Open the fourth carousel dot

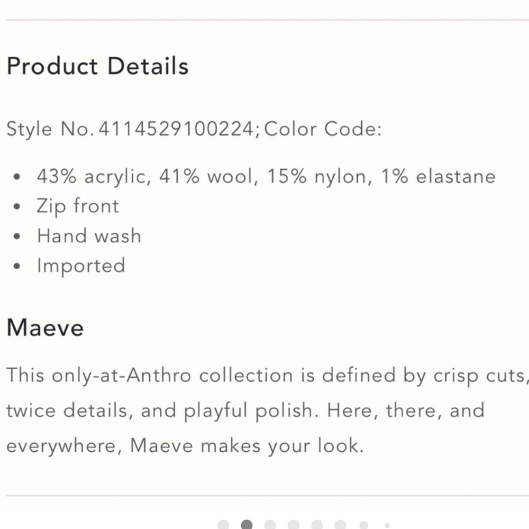point(293,525)
